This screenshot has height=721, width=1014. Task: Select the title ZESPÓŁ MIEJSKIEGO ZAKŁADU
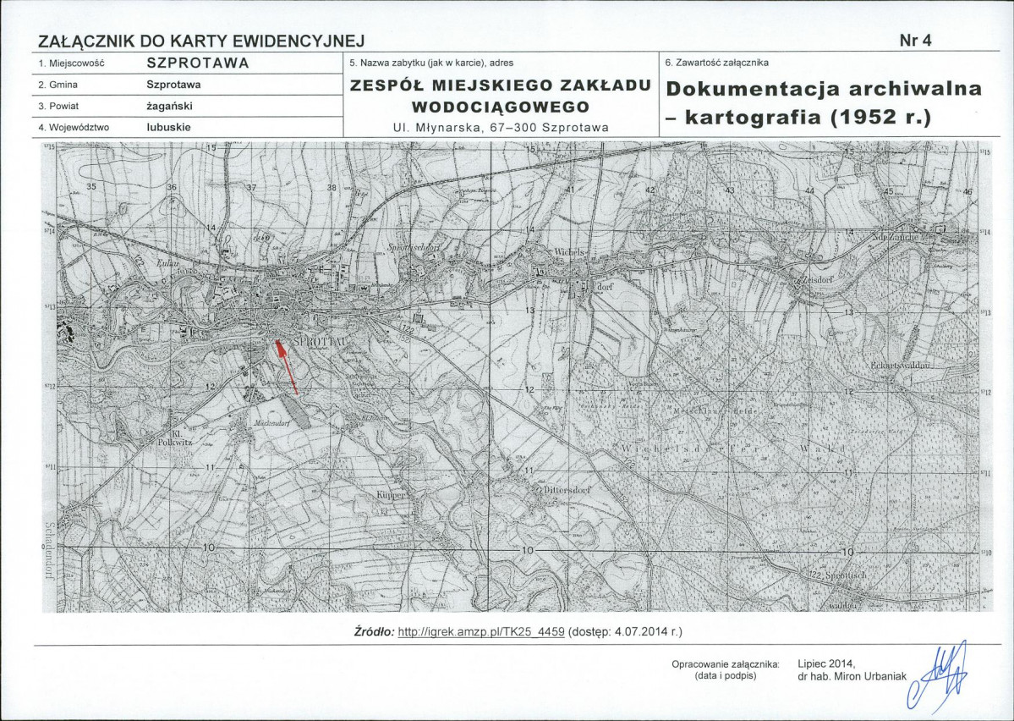(500, 85)
